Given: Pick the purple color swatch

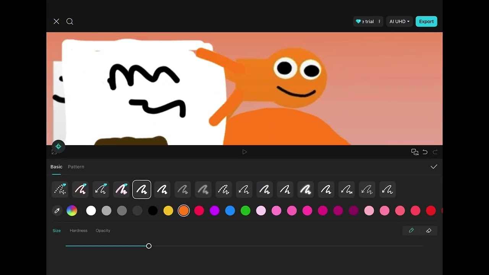Looking at the screenshot, I should [x=215, y=210].
